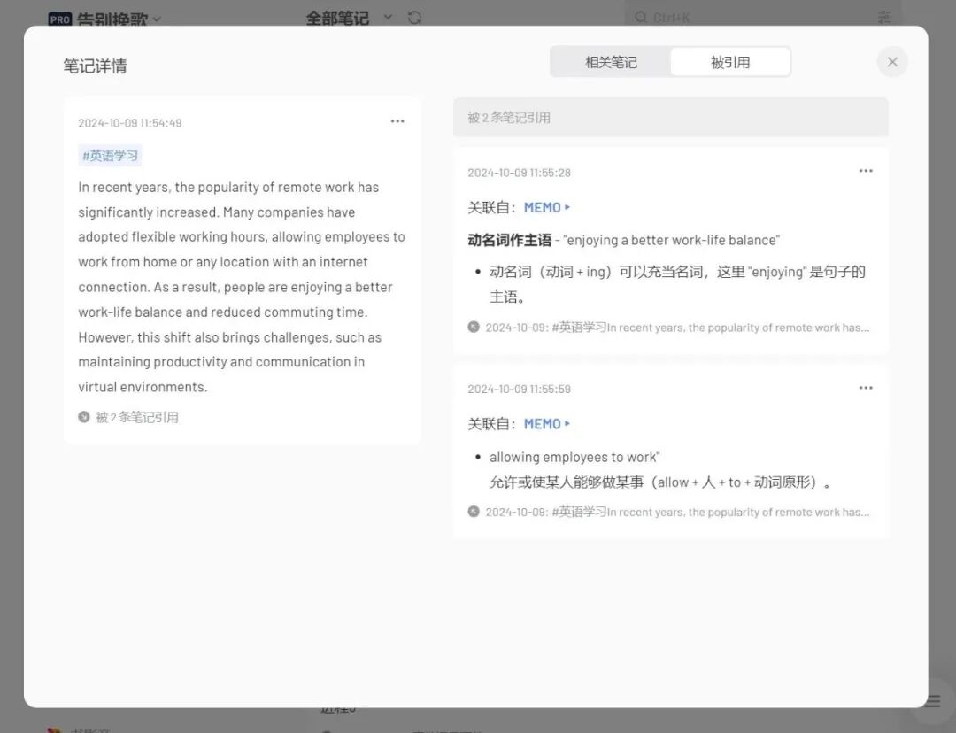Click 被2条笔记引用 under the main note

pos(137,417)
